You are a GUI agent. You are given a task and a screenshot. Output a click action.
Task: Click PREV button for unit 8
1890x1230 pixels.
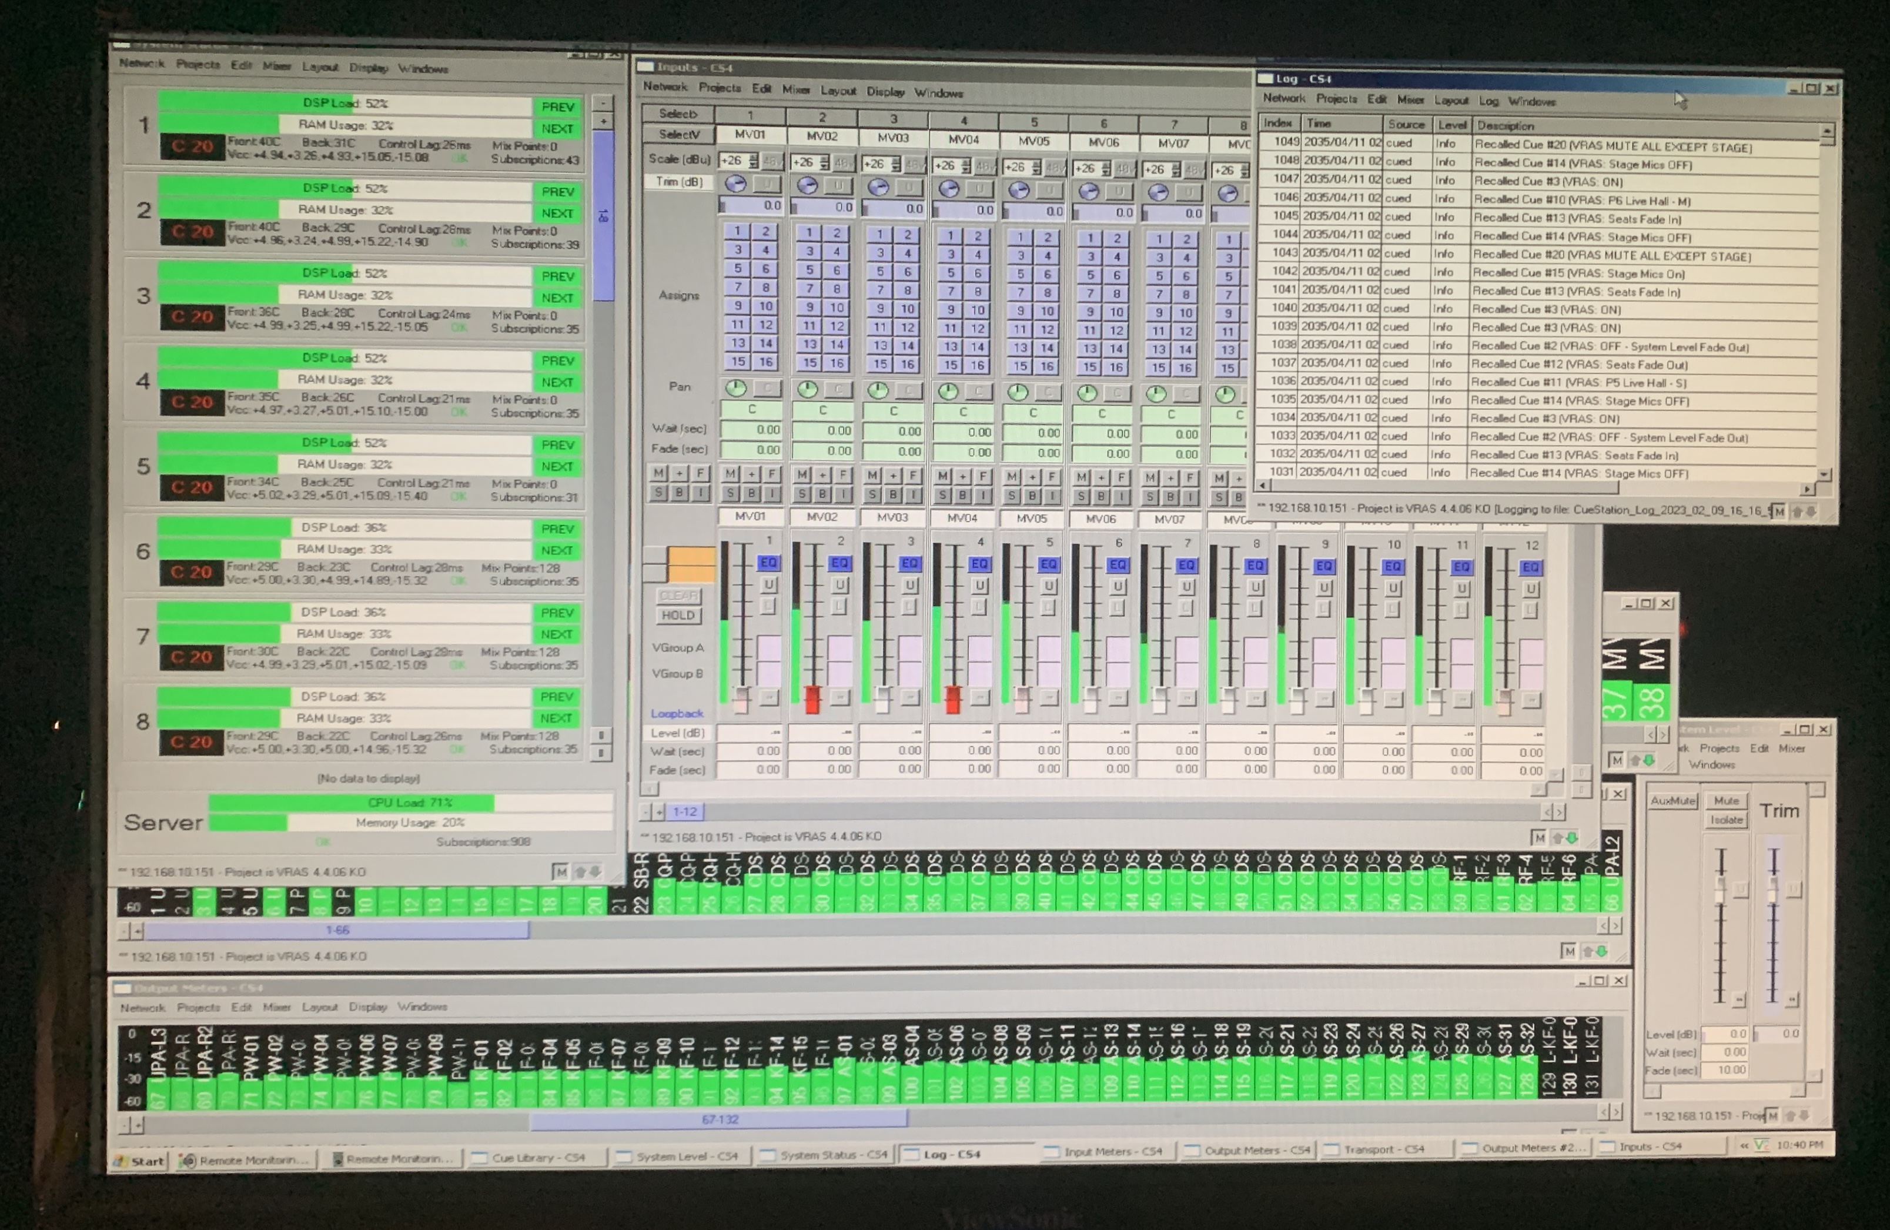tap(556, 697)
